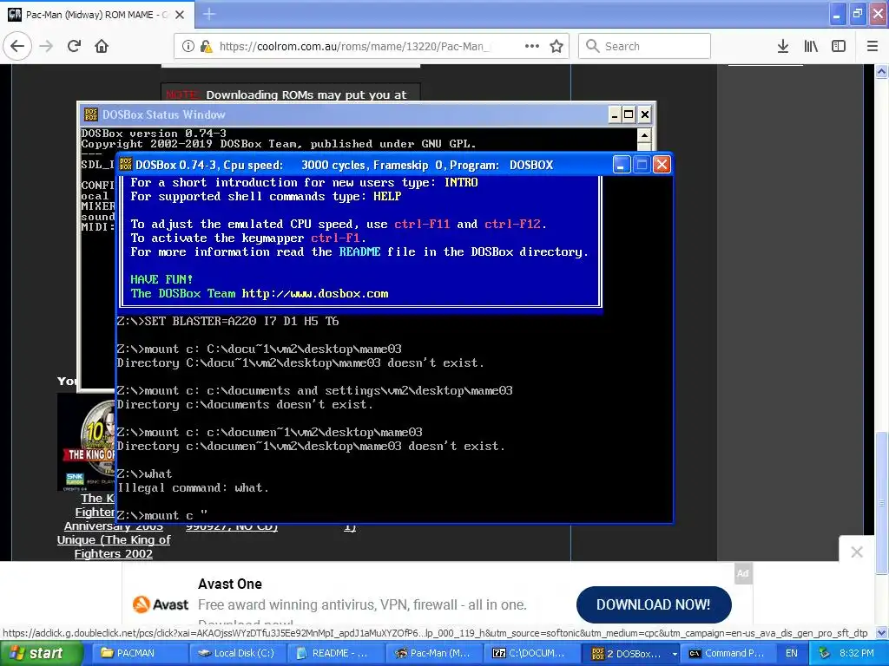
Task: Bookmark this page with the star icon
Action: [556, 47]
